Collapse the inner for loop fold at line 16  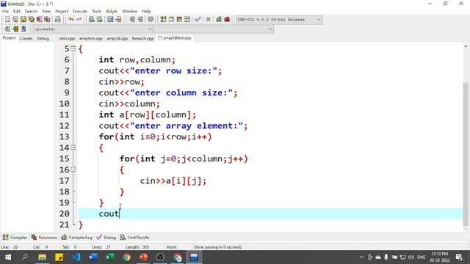pyautogui.click(x=73, y=169)
